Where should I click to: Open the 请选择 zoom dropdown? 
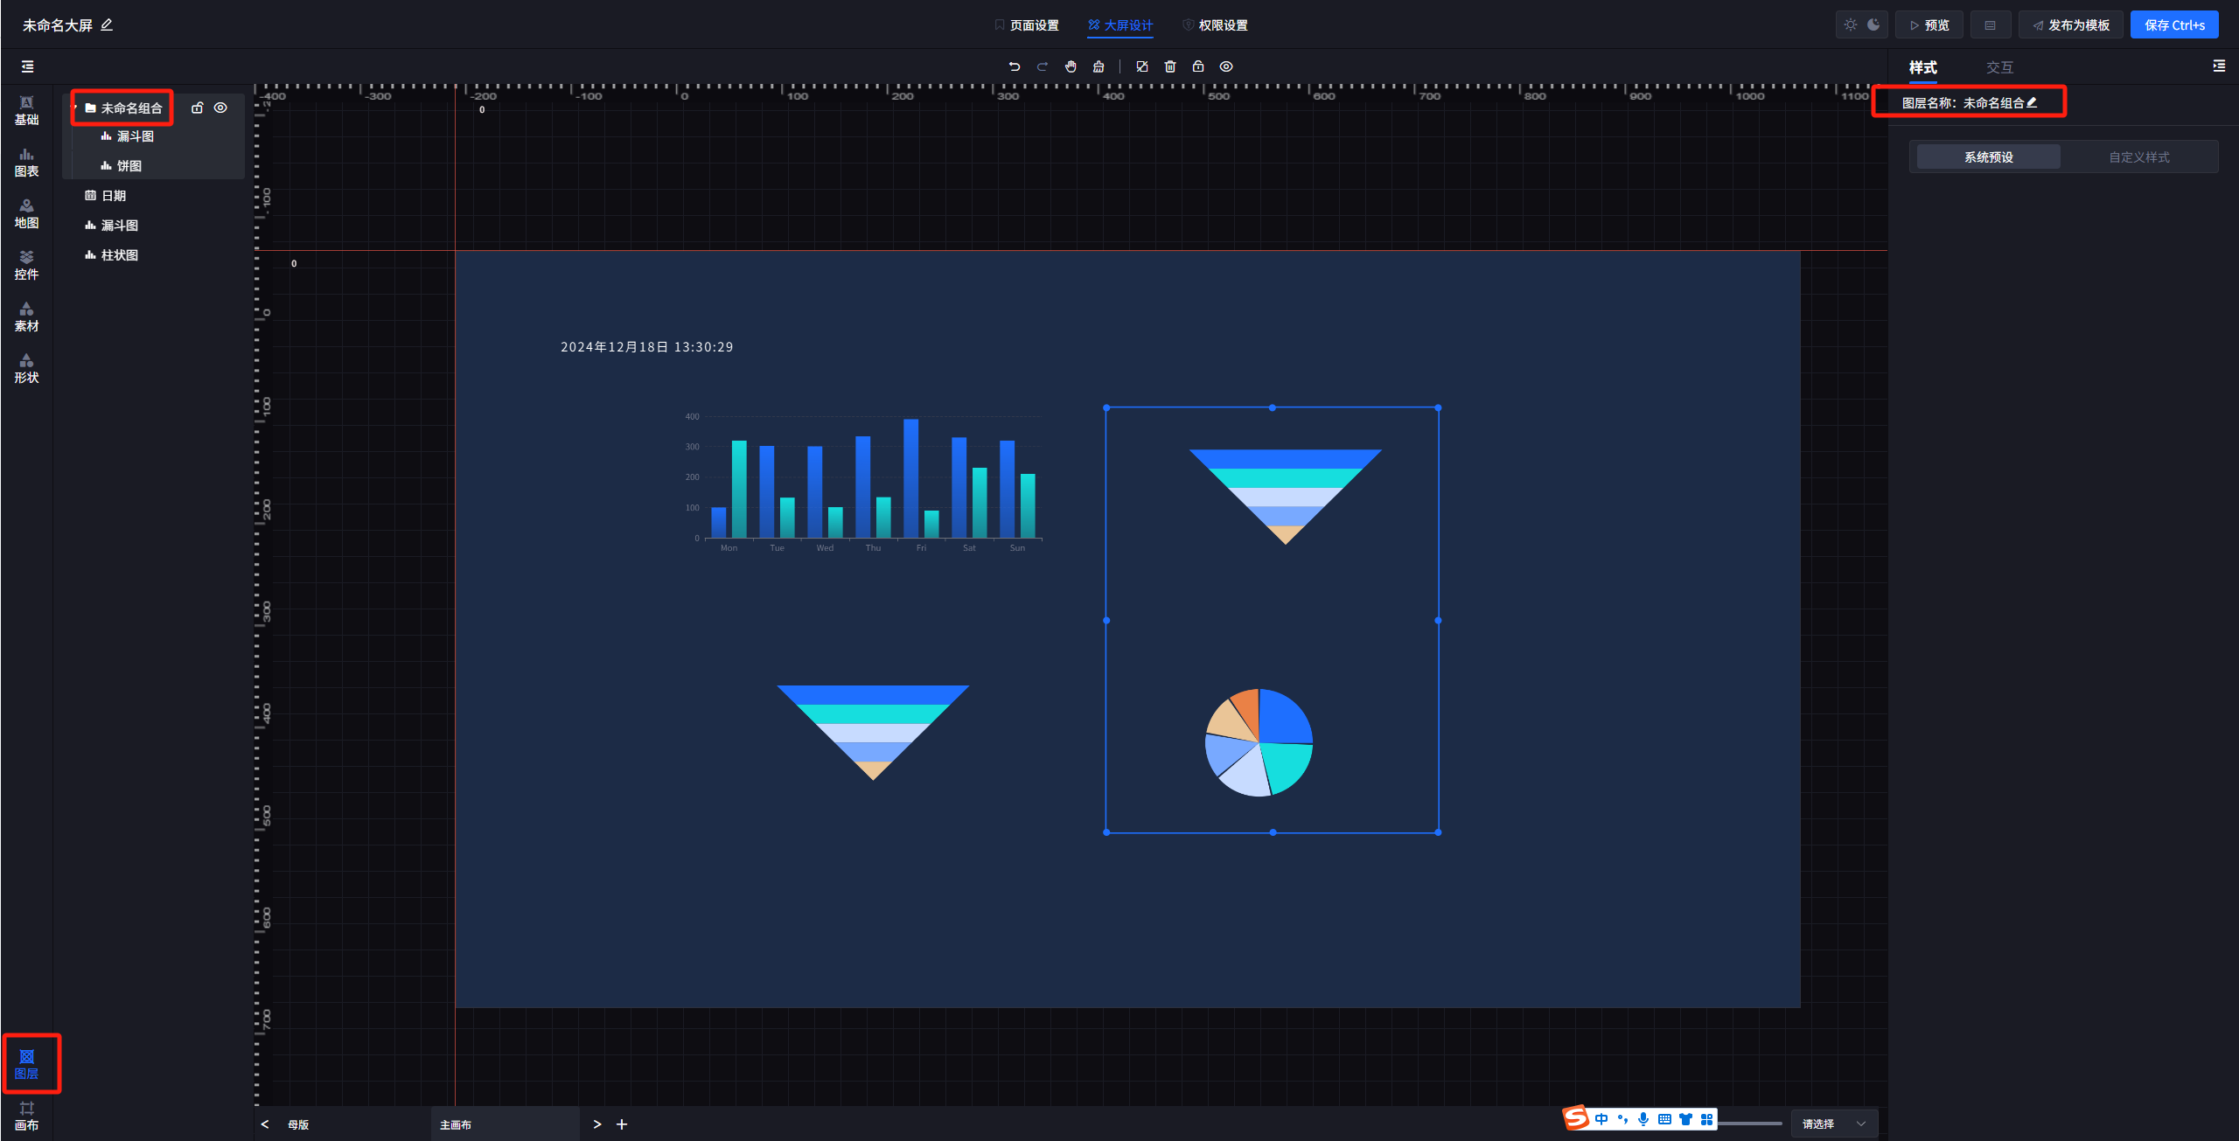[x=1833, y=1124]
